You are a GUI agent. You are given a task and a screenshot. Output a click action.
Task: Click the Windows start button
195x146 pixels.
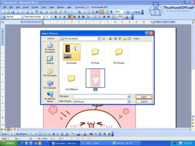(x=9, y=143)
